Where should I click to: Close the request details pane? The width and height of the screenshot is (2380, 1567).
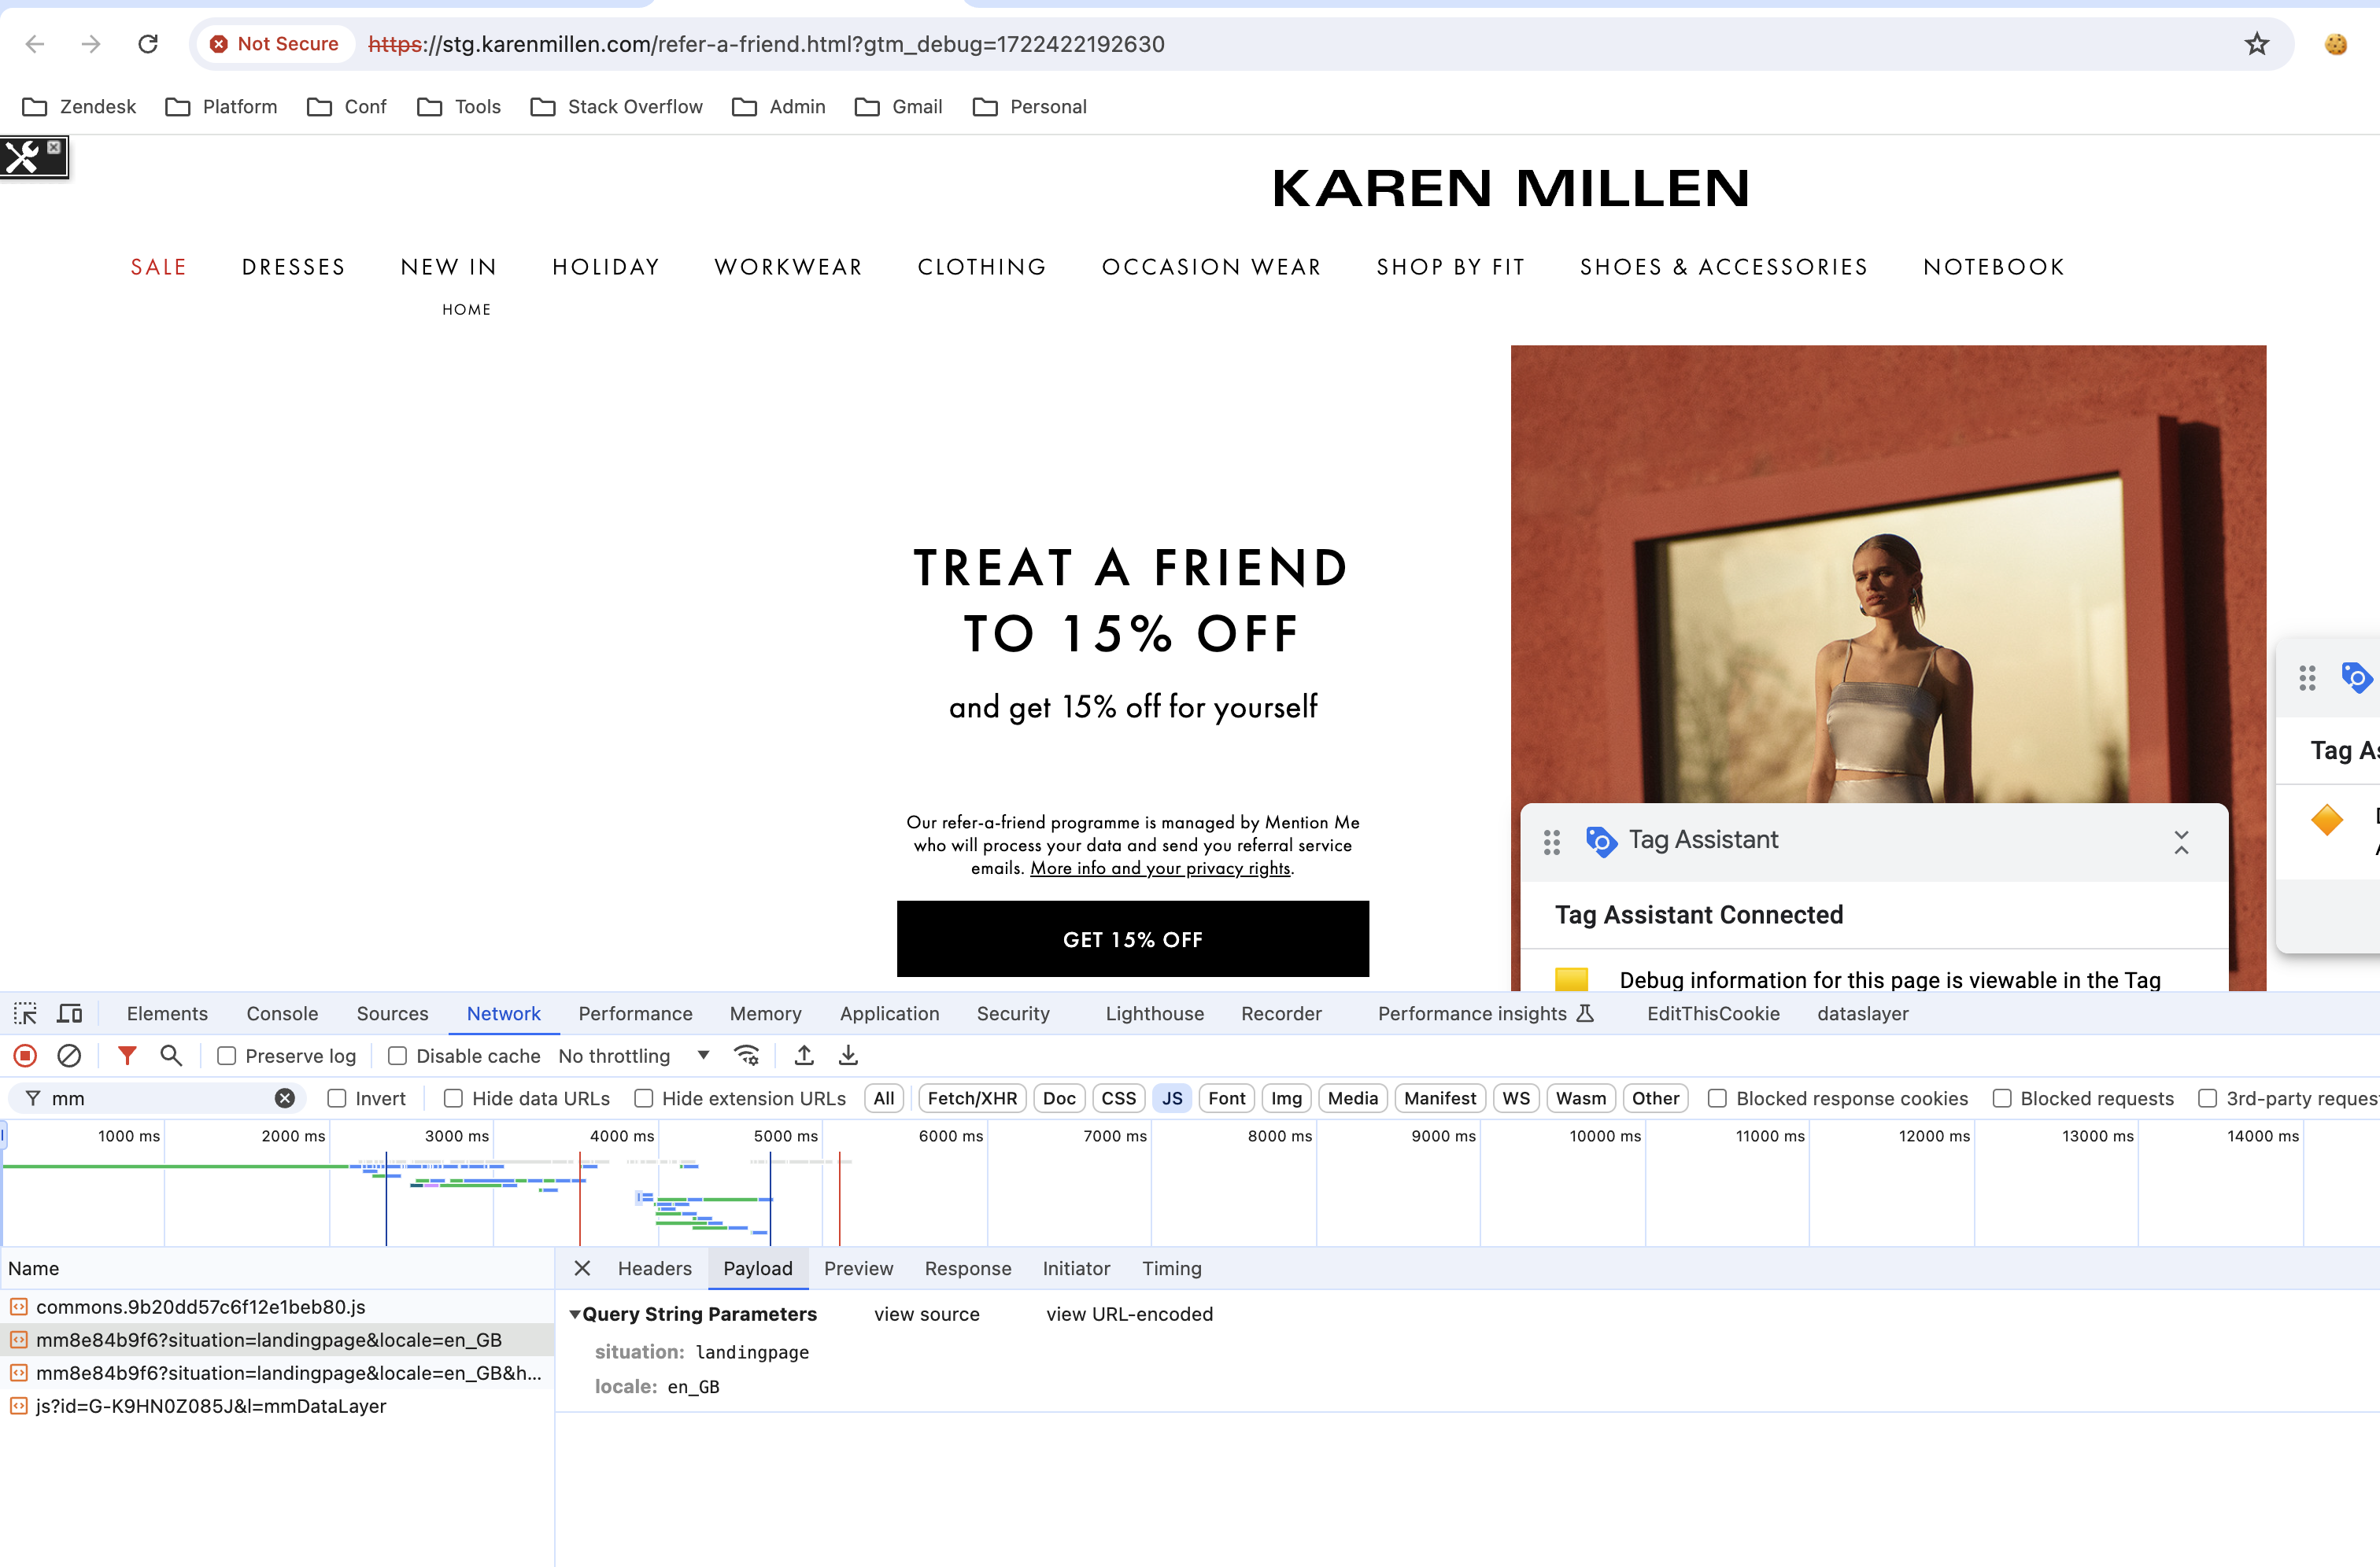point(582,1268)
